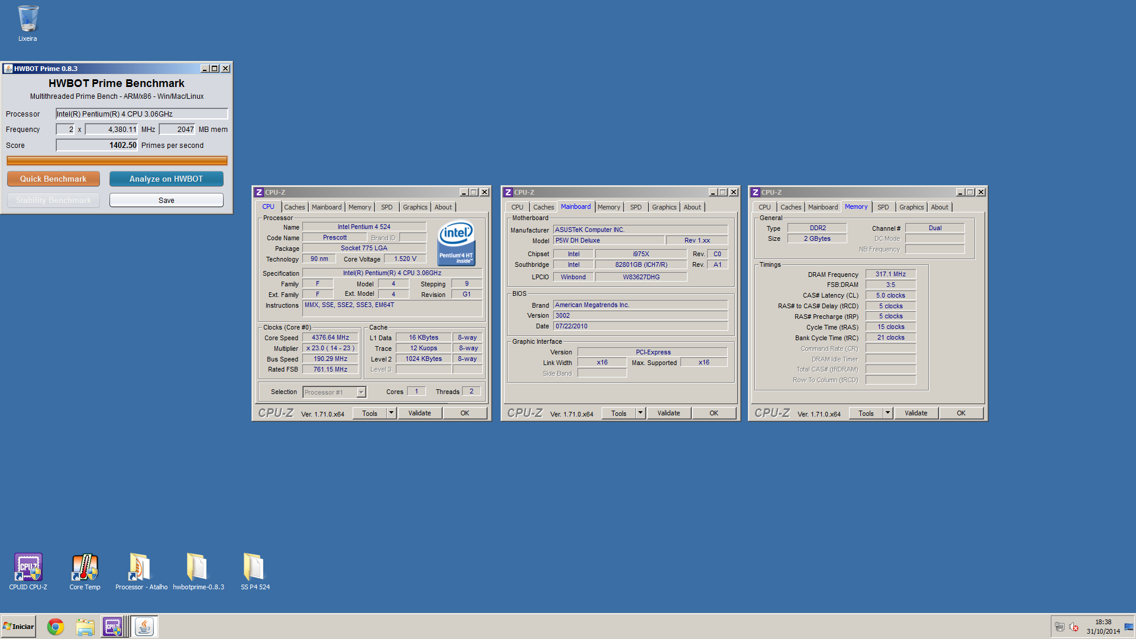1136x639 pixels.
Task: Open hwbotprime-0.8.3 folder icon
Action: [198, 572]
